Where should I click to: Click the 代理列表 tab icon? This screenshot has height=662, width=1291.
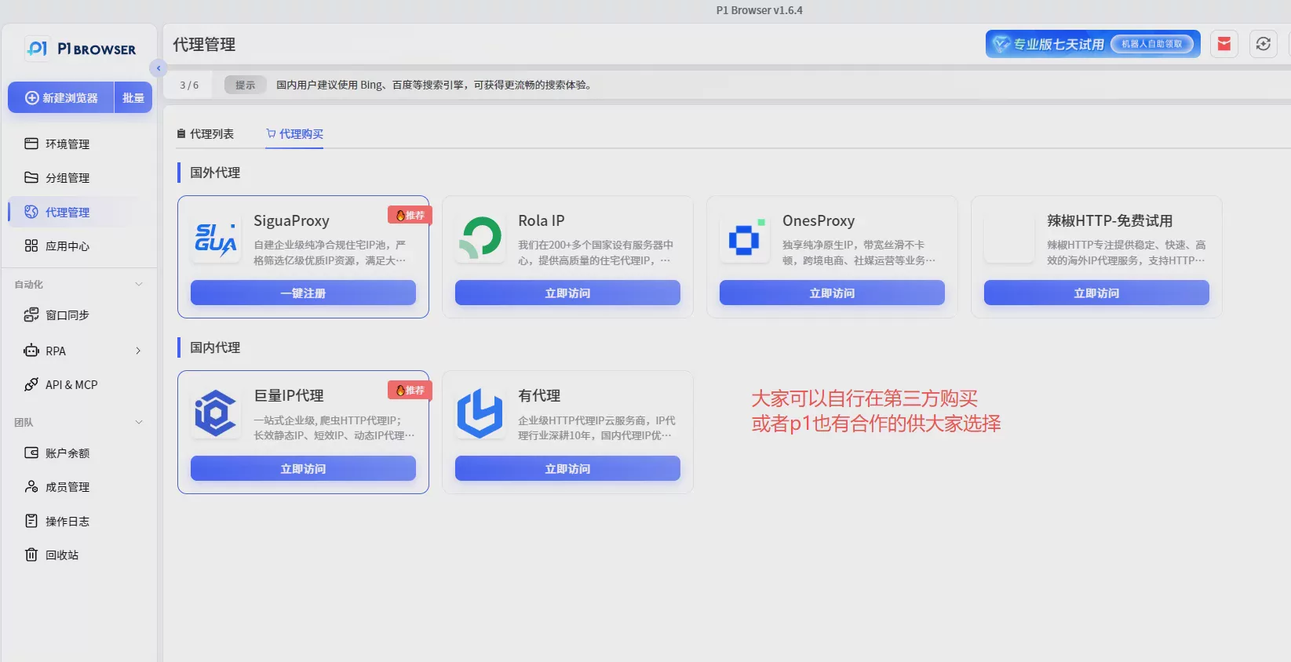(181, 134)
